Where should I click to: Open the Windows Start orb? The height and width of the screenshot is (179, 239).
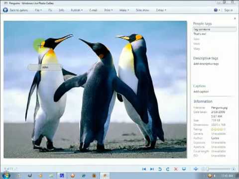pyautogui.click(x=6, y=176)
